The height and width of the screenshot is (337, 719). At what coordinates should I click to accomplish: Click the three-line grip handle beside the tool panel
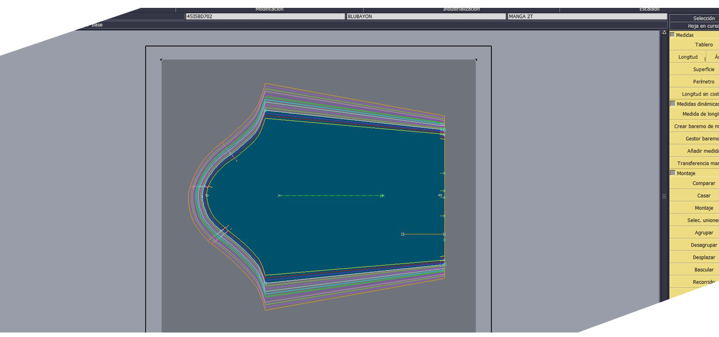(x=664, y=197)
